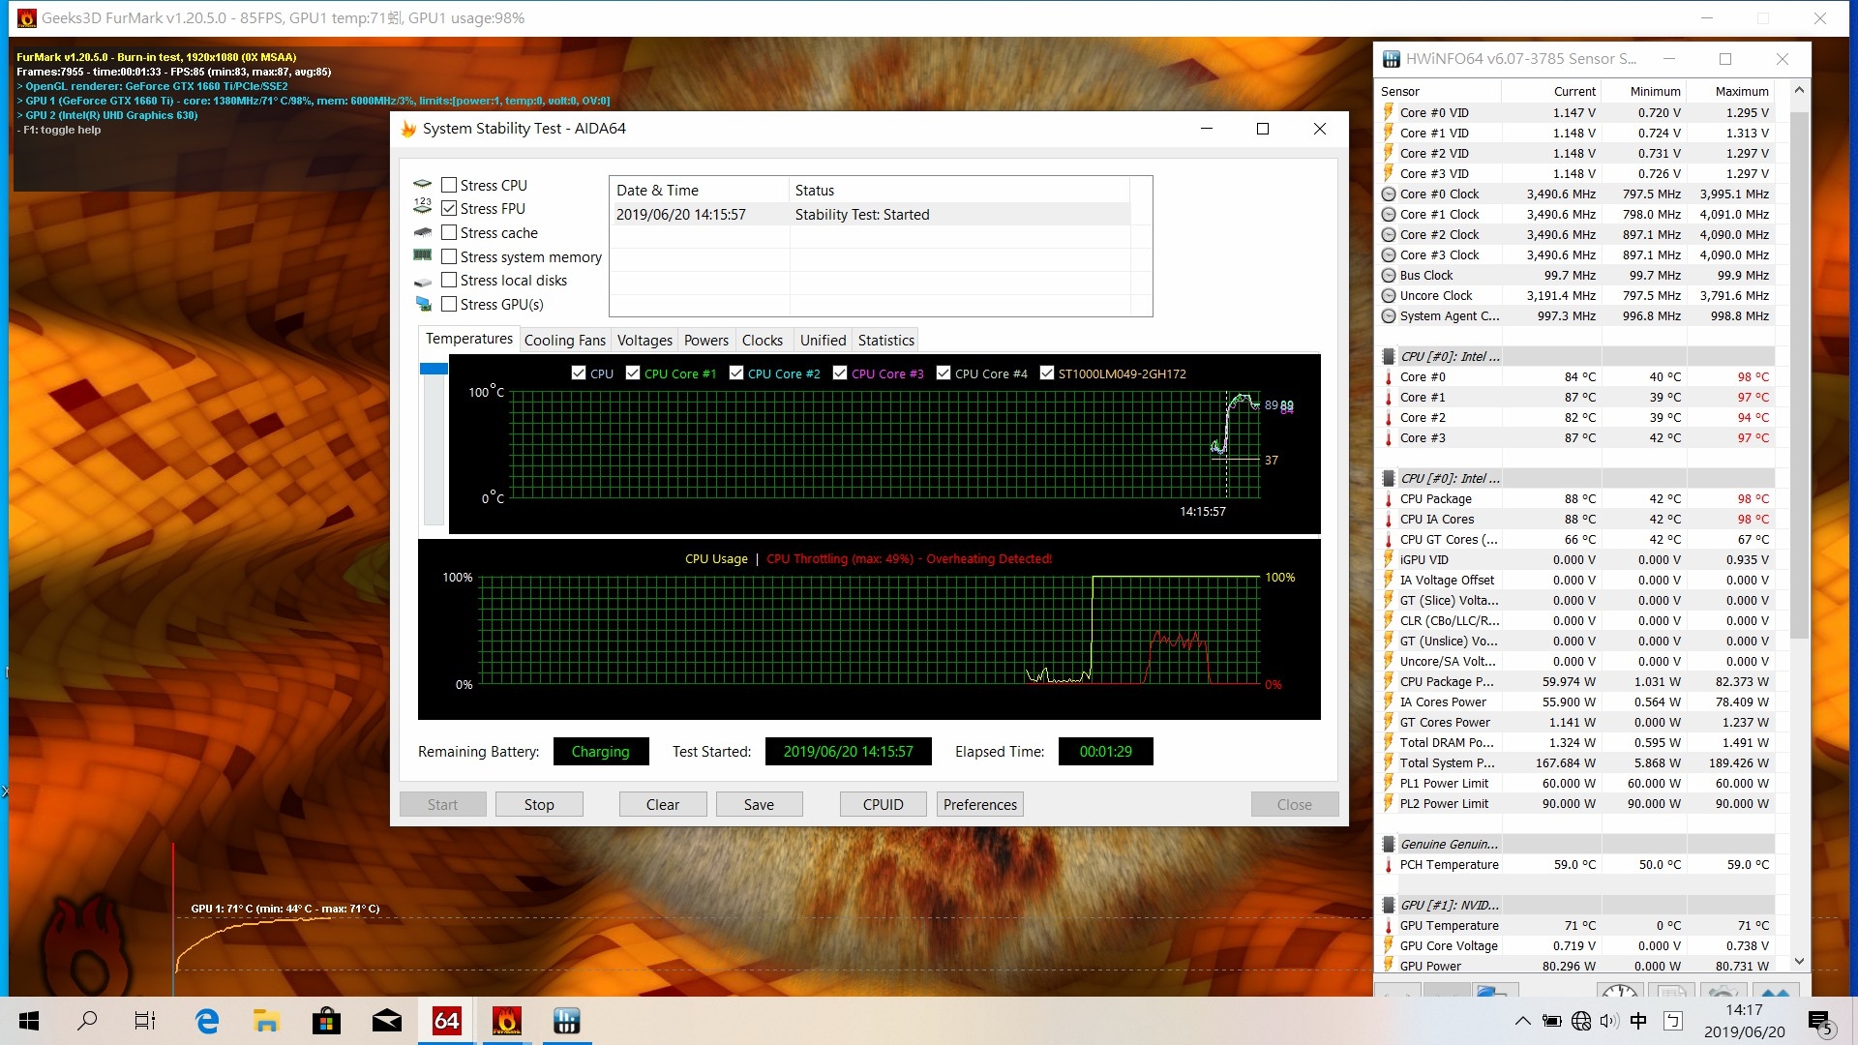
Task: Click the network globe icon in the tray
Action: coord(1581,1021)
